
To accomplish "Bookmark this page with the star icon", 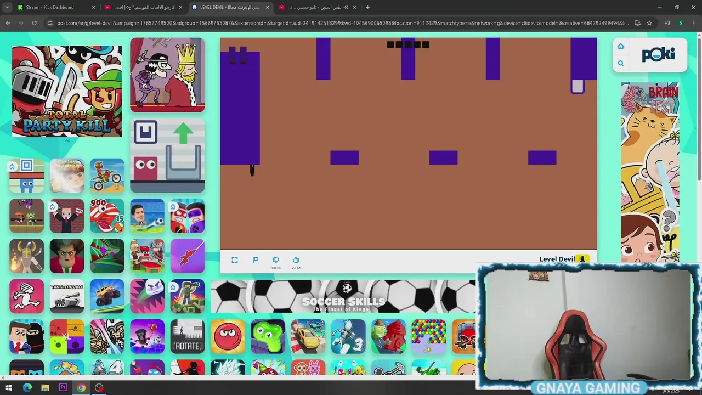I will tap(649, 23).
